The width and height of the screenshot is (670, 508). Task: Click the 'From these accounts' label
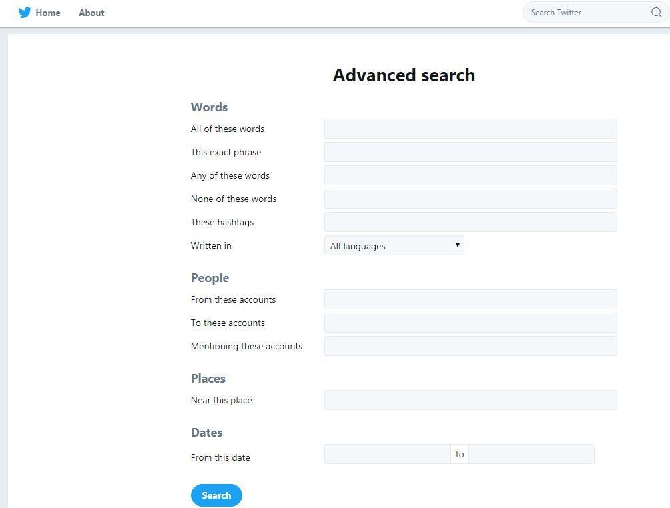click(233, 299)
